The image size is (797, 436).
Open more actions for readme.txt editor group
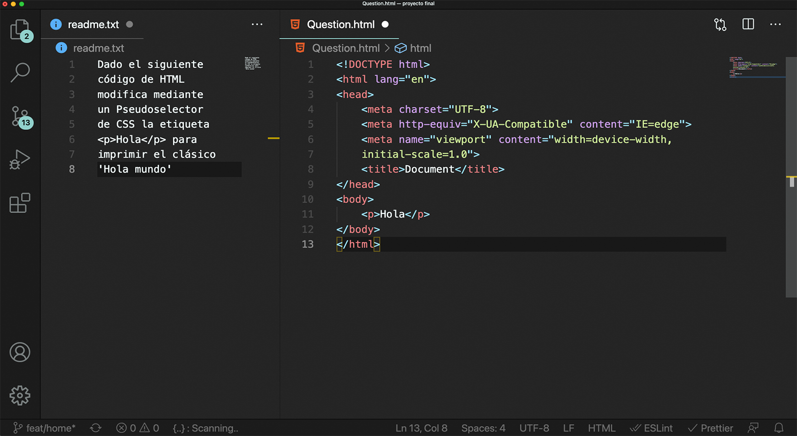[x=257, y=24]
